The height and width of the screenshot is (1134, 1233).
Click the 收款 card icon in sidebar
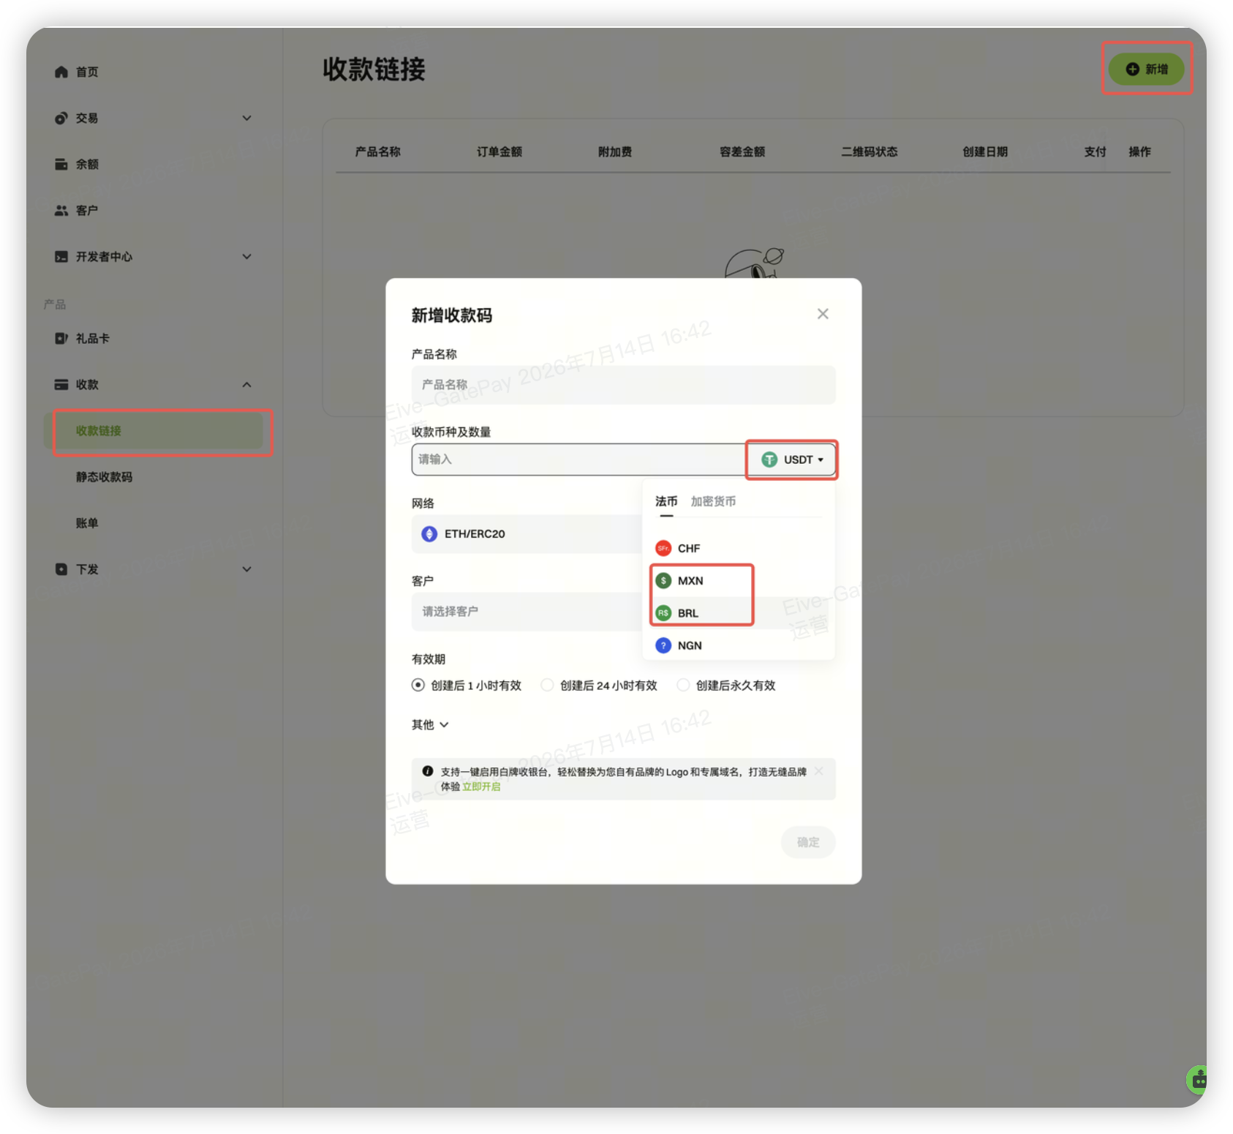tap(61, 384)
